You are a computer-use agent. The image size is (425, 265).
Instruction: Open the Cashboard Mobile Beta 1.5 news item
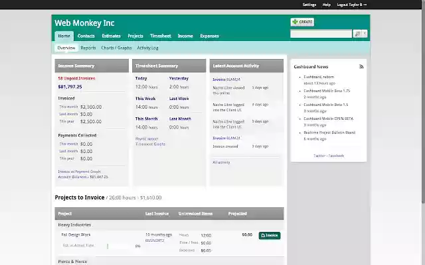coord(326,105)
